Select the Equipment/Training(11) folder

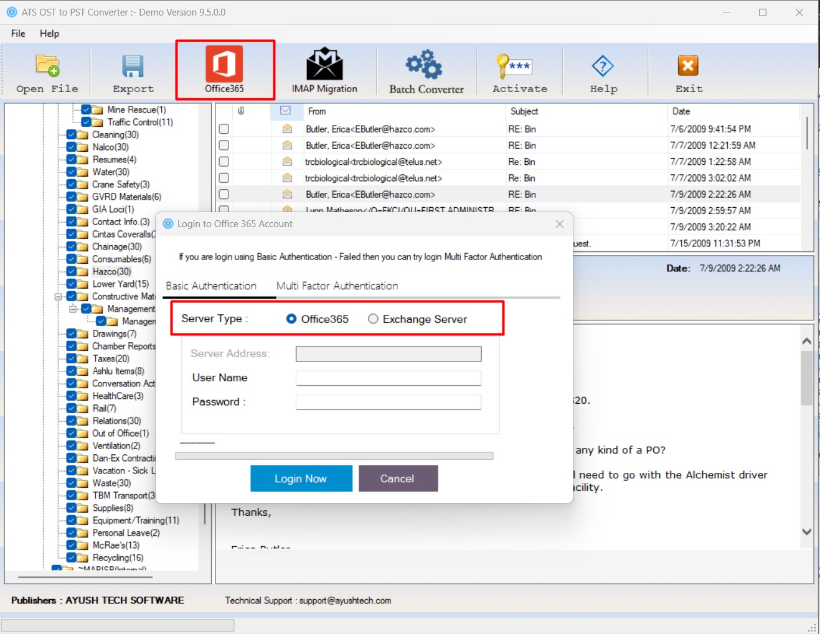[136, 520]
